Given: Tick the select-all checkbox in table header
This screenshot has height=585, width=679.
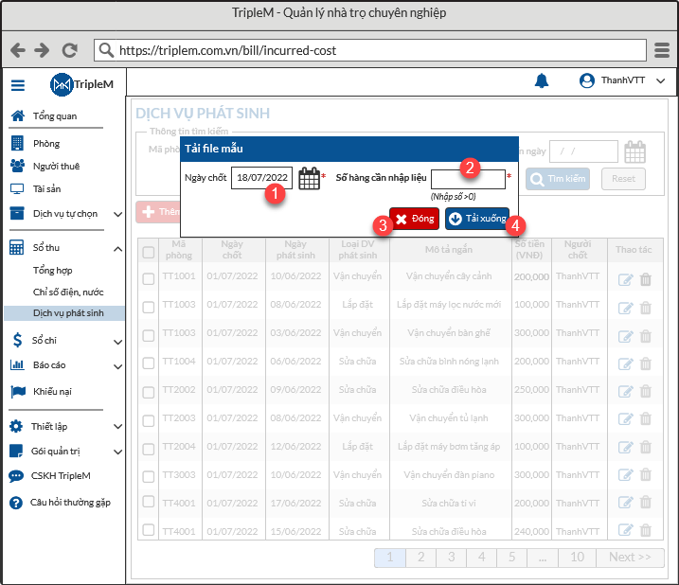Looking at the screenshot, I should [149, 252].
